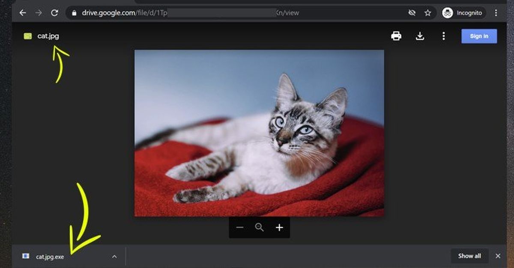Print the cat.jpg file
This screenshot has width=514, height=268.
coord(396,36)
